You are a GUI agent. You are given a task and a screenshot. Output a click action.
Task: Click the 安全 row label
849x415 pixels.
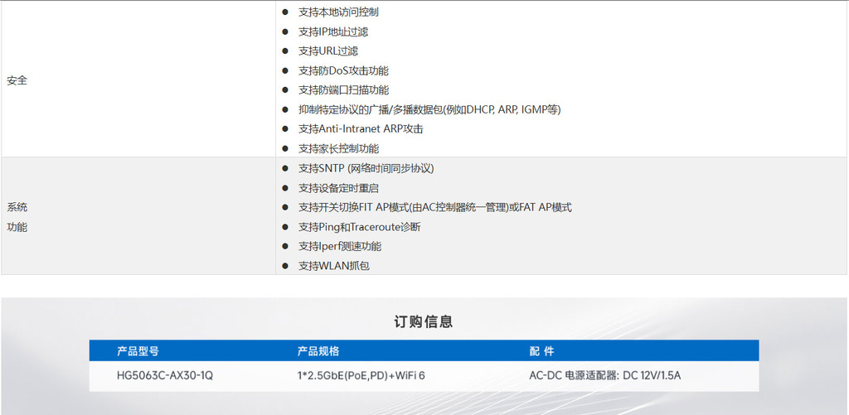(17, 80)
